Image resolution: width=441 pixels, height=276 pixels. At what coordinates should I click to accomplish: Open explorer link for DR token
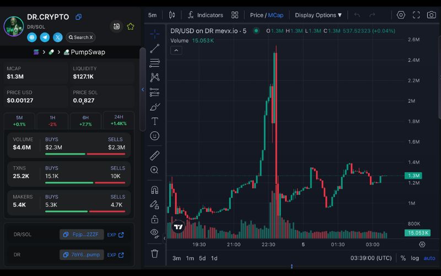click(116, 255)
